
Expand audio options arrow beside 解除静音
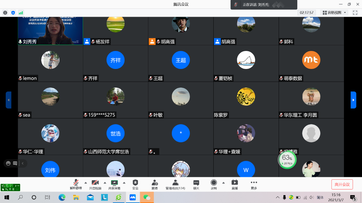(x=85, y=182)
